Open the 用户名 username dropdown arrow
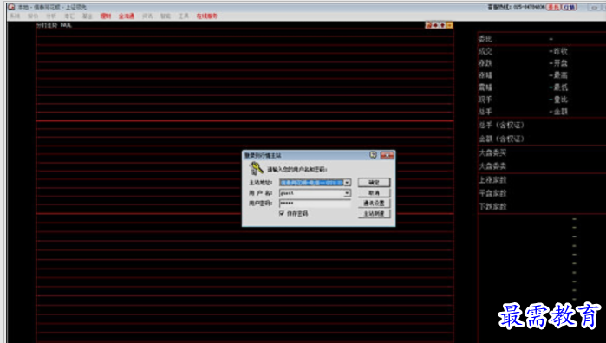The width and height of the screenshot is (606, 343). pos(347,193)
